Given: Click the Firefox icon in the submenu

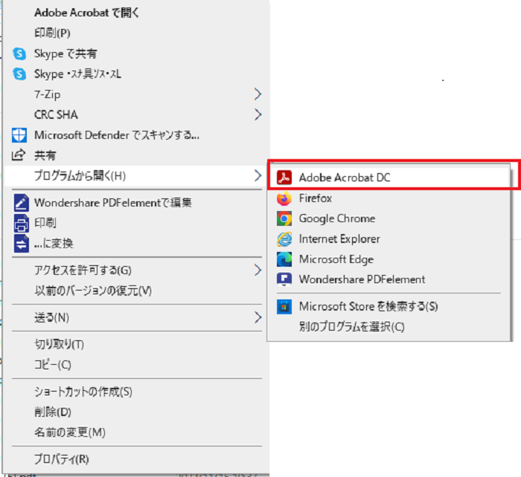Looking at the screenshot, I should coord(284,198).
